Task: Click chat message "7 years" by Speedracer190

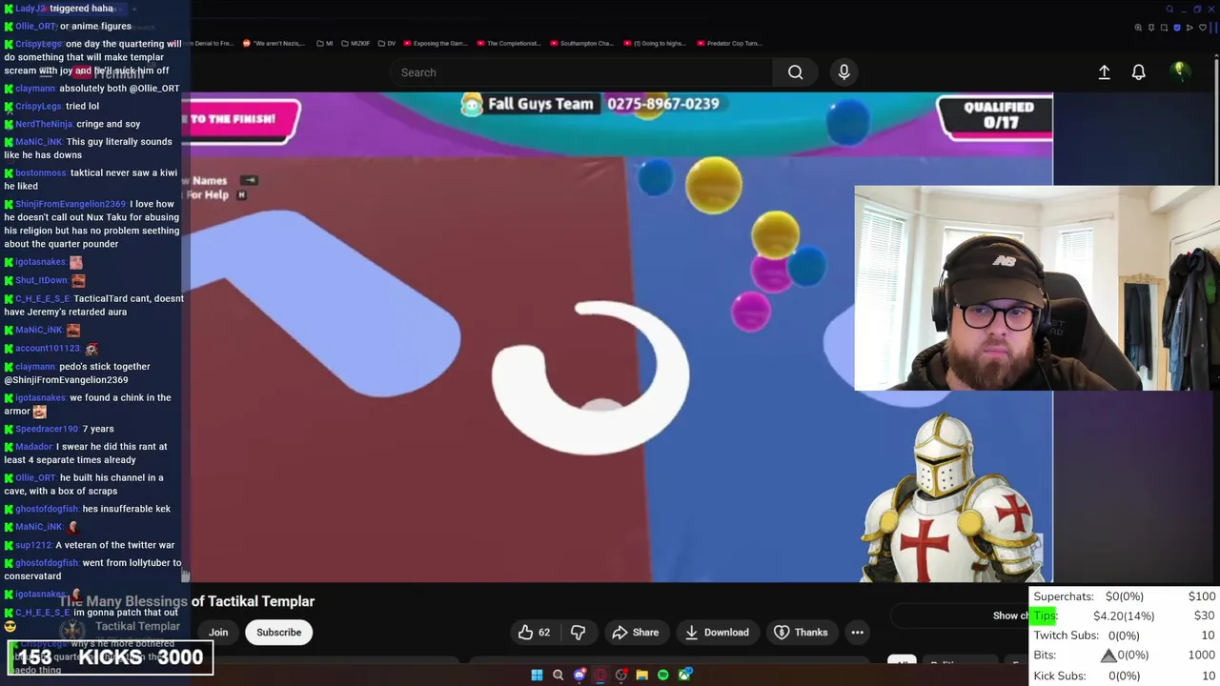Action: click(x=98, y=429)
